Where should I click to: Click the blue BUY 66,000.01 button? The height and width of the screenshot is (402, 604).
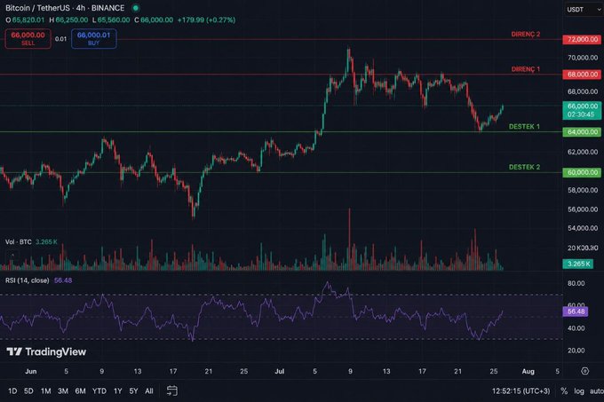click(x=93, y=39)
